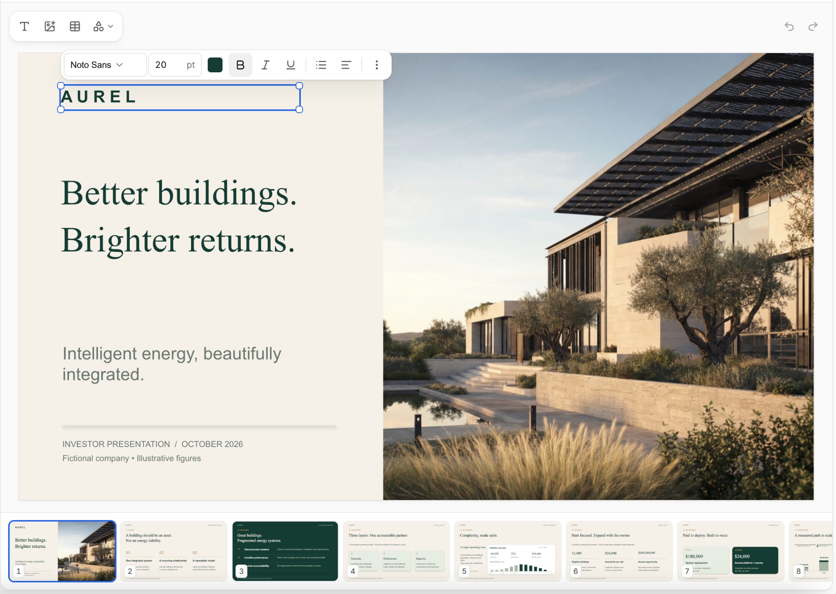Open slide 7 'Paid to deploy' thumbnail

(731, 551)
